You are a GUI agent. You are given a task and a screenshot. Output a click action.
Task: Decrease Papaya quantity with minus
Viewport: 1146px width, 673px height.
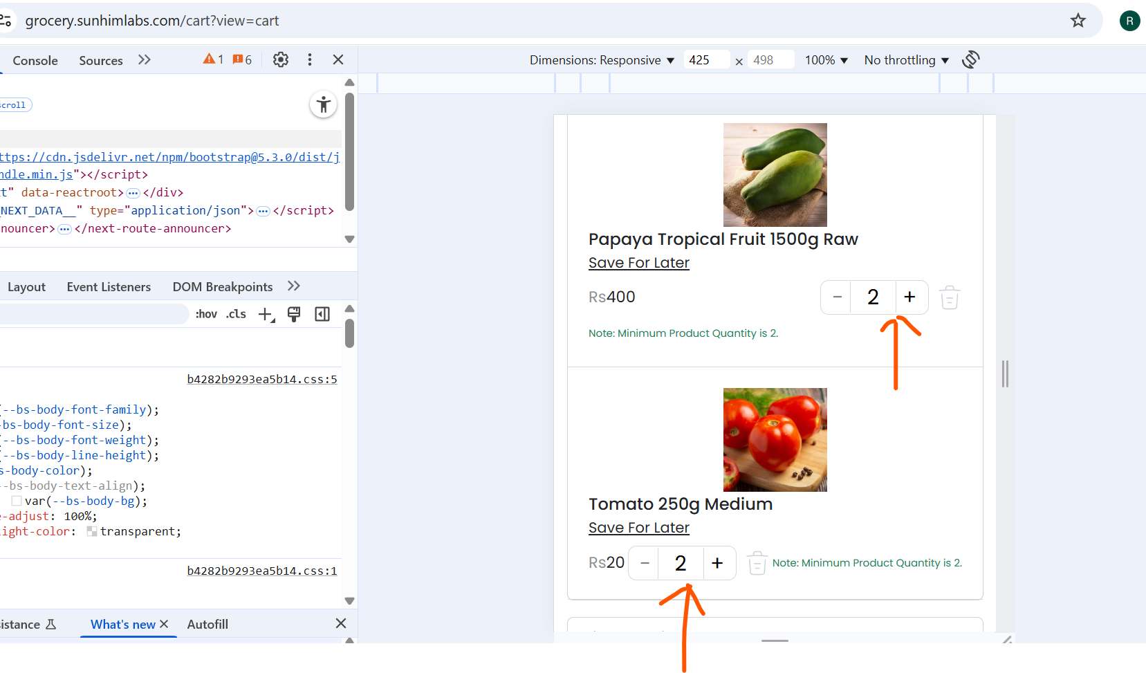[x=837, y=297]
